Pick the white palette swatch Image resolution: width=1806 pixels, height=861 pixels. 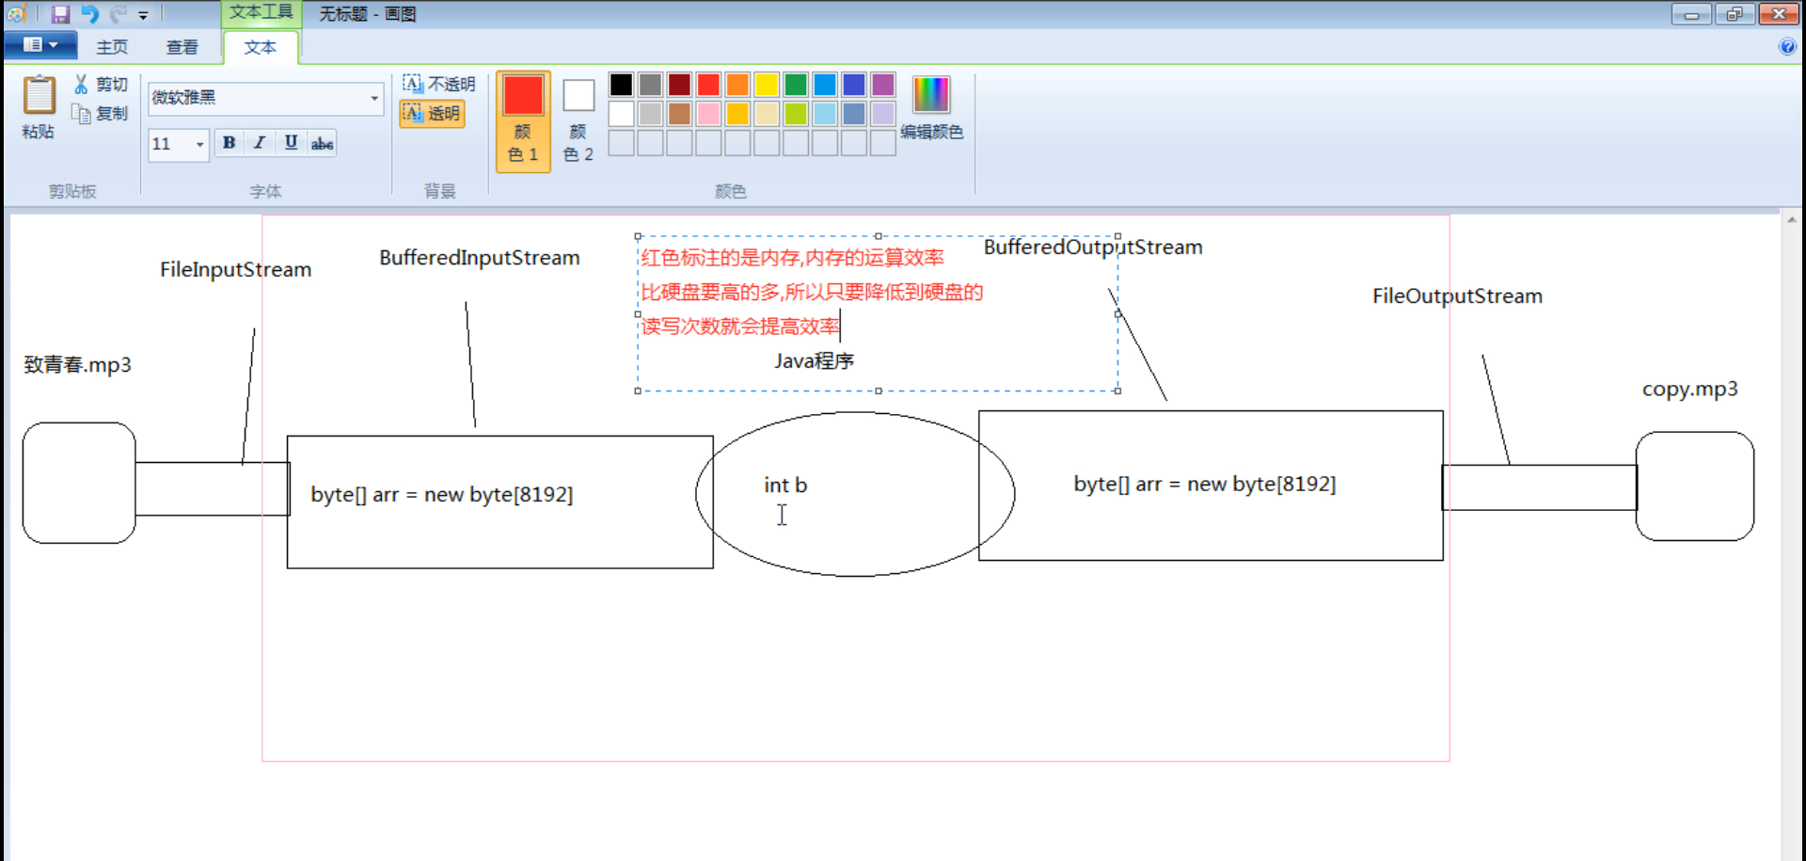click(621, 114)
